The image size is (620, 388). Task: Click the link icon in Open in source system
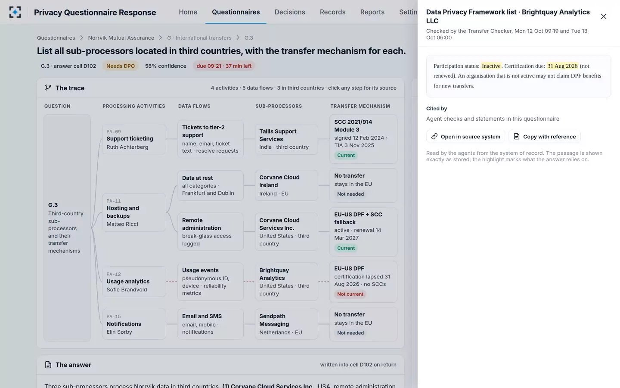[x=434, y=136]
